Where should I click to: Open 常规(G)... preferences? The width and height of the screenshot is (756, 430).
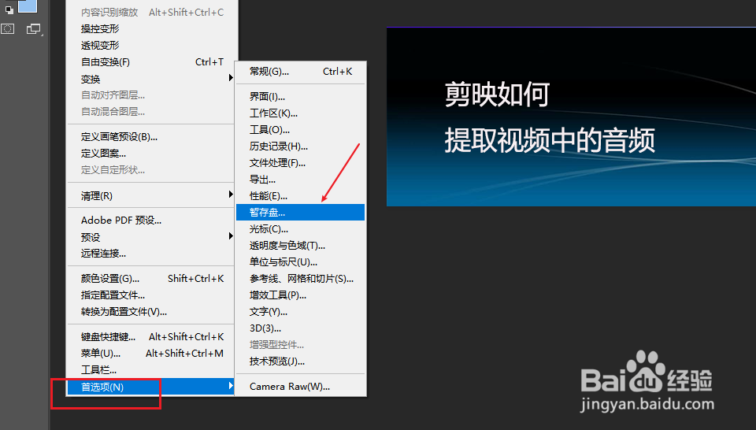(300, 72)
